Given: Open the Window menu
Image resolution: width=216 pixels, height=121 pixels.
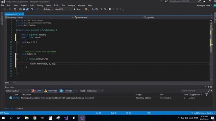Looking at the screenshot, I should [81, 5].
